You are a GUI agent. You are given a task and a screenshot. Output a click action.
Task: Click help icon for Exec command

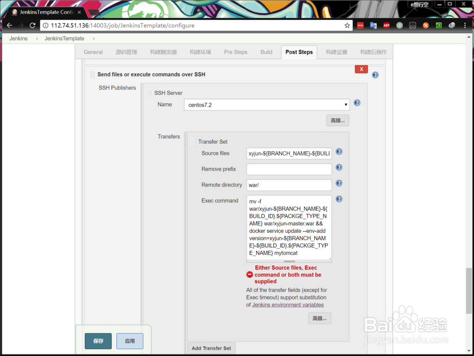click(x=339, y=199)
